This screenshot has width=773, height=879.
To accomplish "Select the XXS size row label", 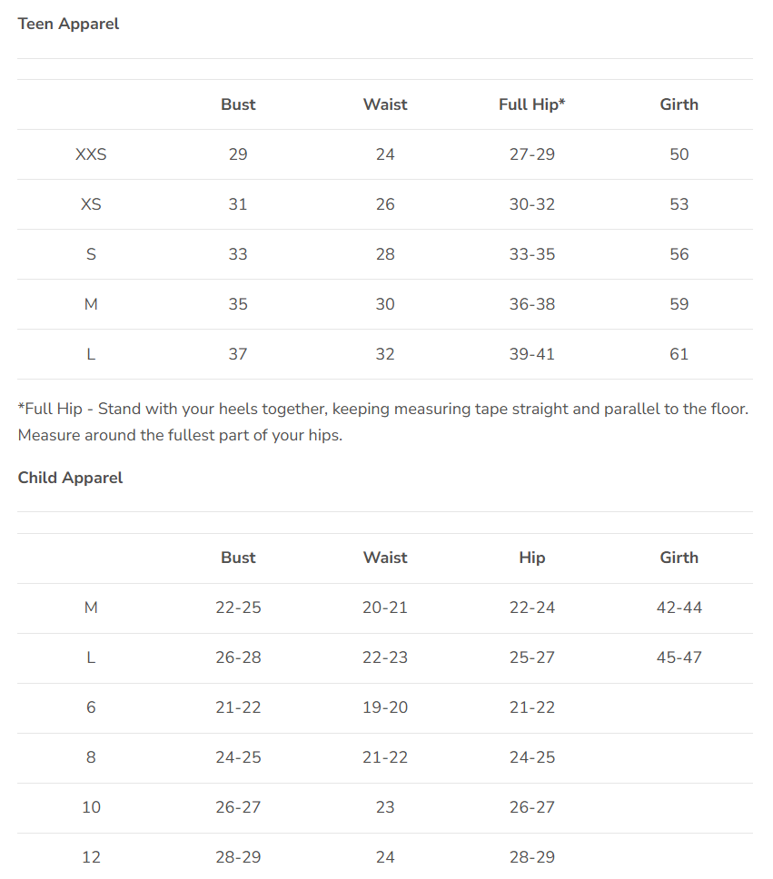I will (x=91, y=154).
